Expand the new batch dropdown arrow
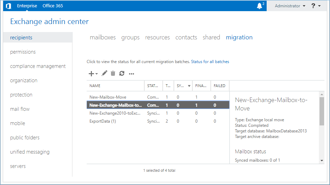Viewport: 330px width, 185px height. 97,74
